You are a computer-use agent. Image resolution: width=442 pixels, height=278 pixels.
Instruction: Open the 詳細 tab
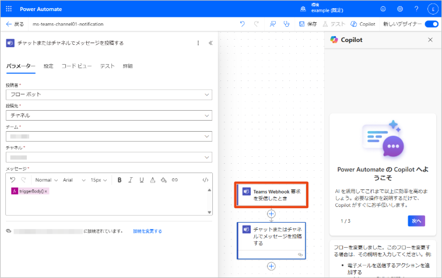[x=128, y=66]
